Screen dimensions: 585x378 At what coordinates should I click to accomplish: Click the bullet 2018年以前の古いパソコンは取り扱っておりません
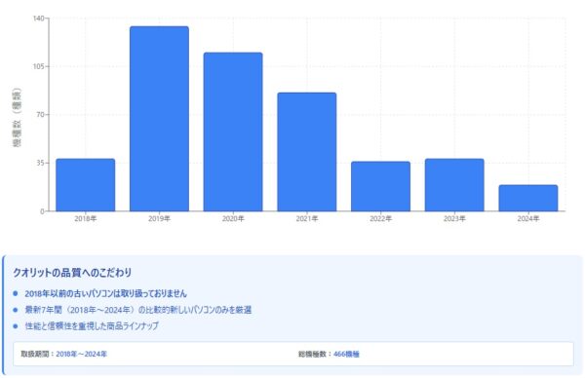point(106,294)
